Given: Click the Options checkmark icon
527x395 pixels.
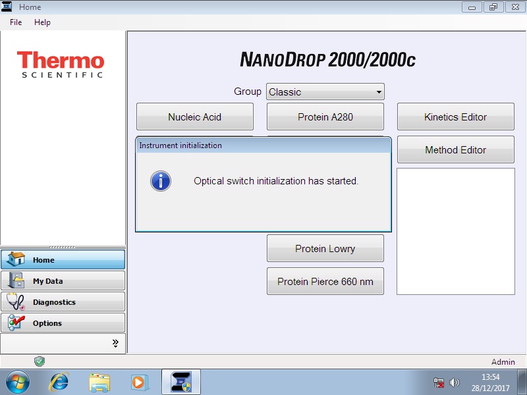Looking at the screenshot, I should coord(16,323).
